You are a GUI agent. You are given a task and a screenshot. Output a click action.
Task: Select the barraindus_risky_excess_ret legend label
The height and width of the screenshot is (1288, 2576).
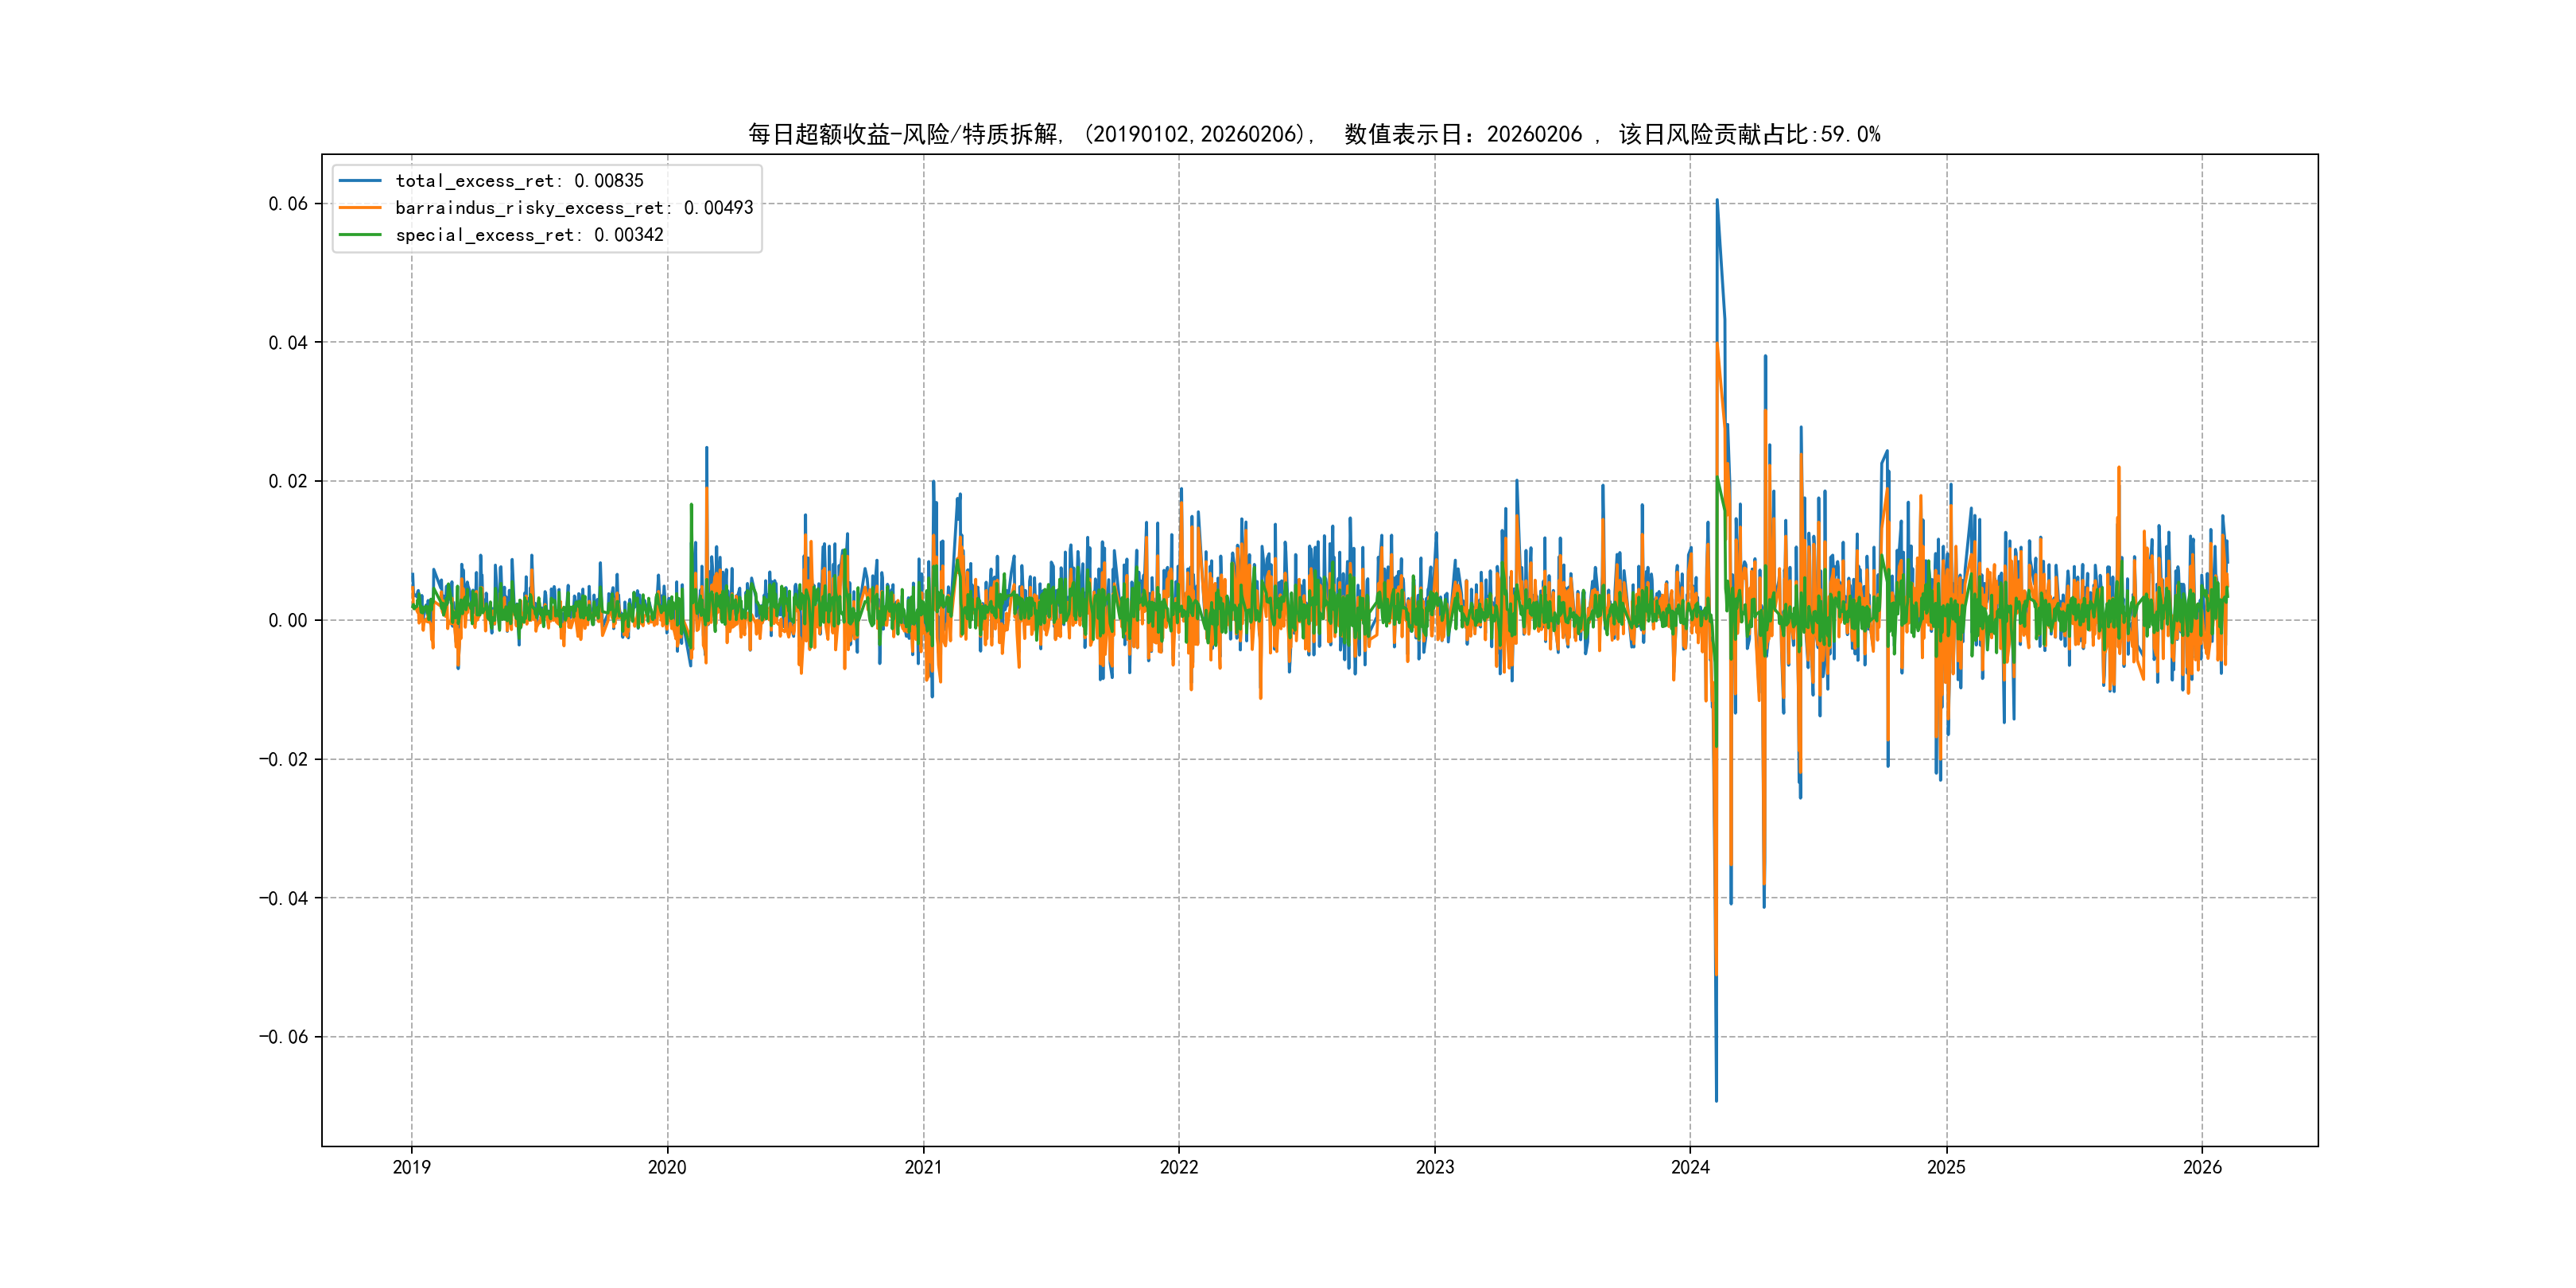(574, 208)
